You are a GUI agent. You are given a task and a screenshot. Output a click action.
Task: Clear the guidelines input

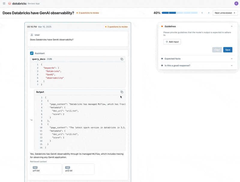point(217,50)
